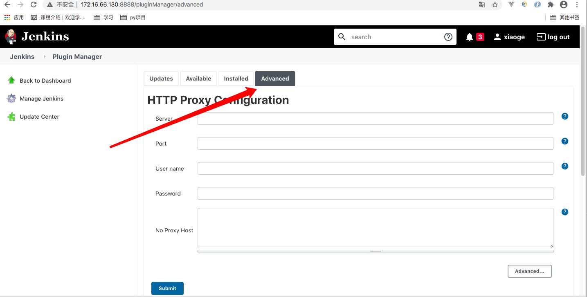Switch to the Available tab

click(x=198, y=79)
